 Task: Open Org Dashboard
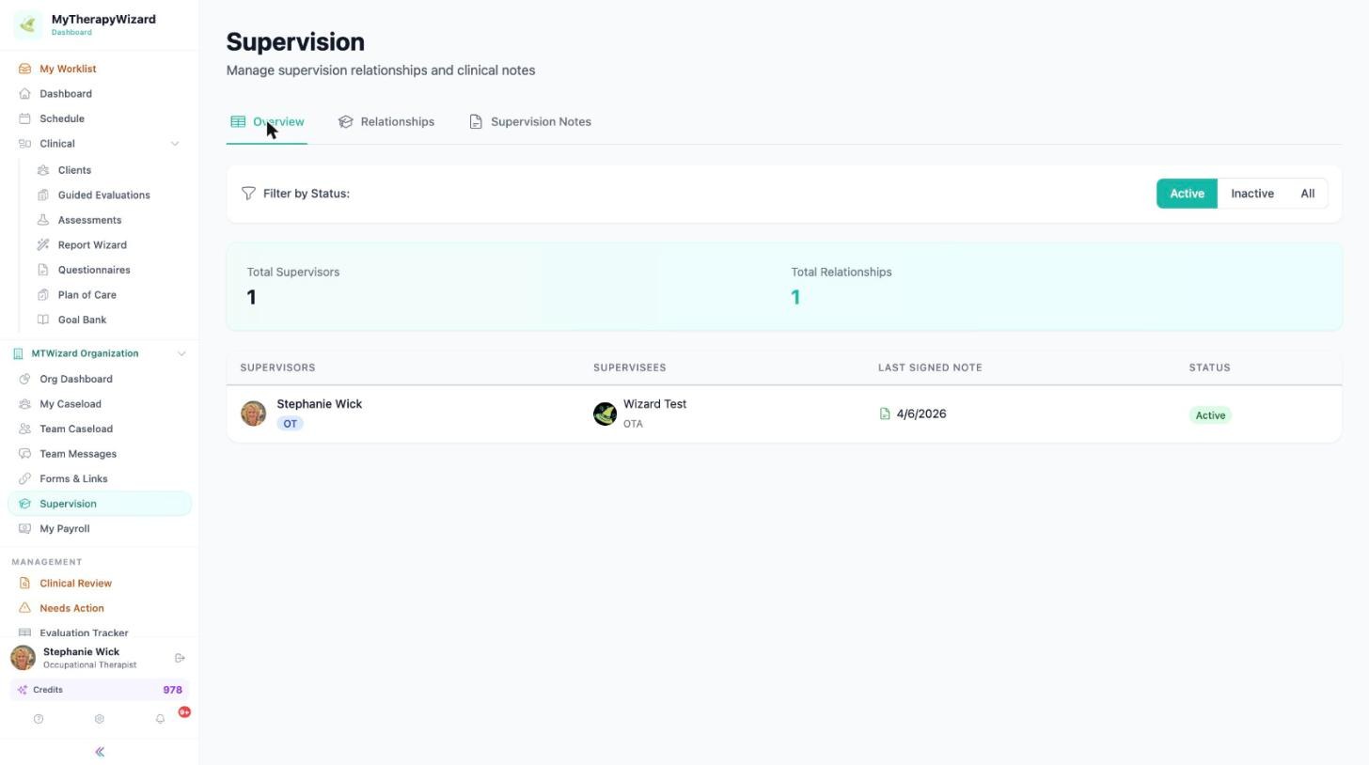coord(100,379)
